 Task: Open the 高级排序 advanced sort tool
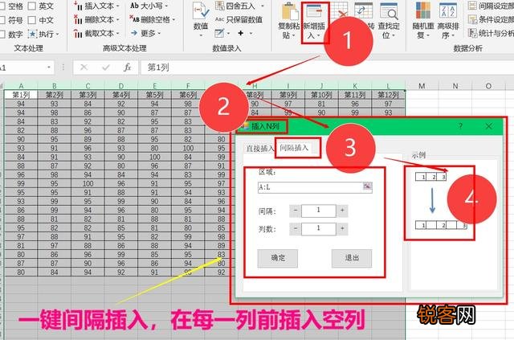448,22
